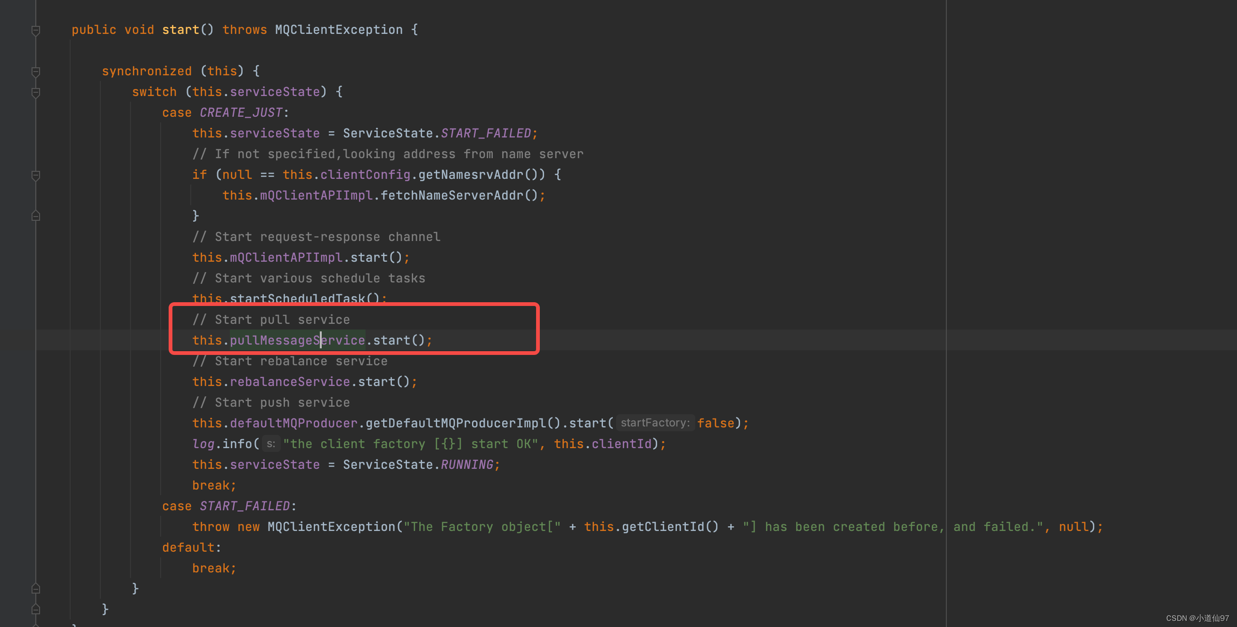
Task: Click the getDefaultMQProducerImpl() call
Action: (463, 423)
